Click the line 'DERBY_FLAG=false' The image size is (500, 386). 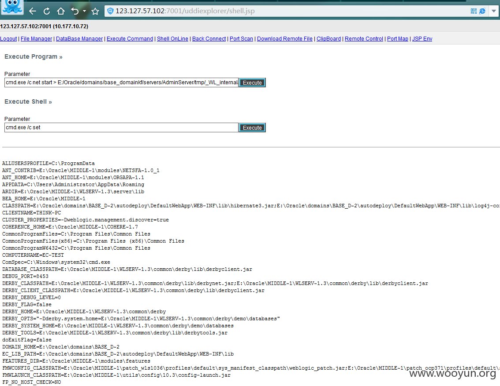tap(27, 305)
